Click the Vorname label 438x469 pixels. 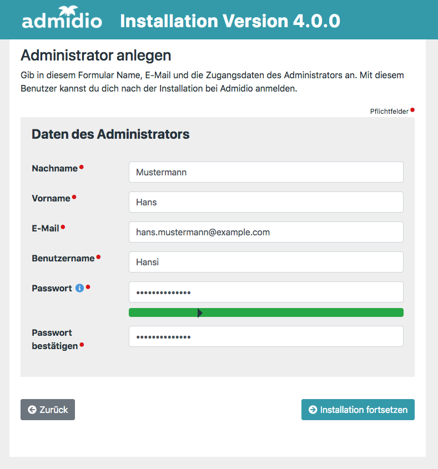(51, 198)
